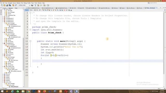This screenshot has height=93, width=166.
Task: Collapse the main method fold at line 11
Action: pyautogui.click(x=30, y=41)
